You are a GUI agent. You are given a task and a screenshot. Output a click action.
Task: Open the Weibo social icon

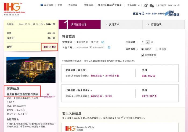pyautogui.click(x=146, y=6)
